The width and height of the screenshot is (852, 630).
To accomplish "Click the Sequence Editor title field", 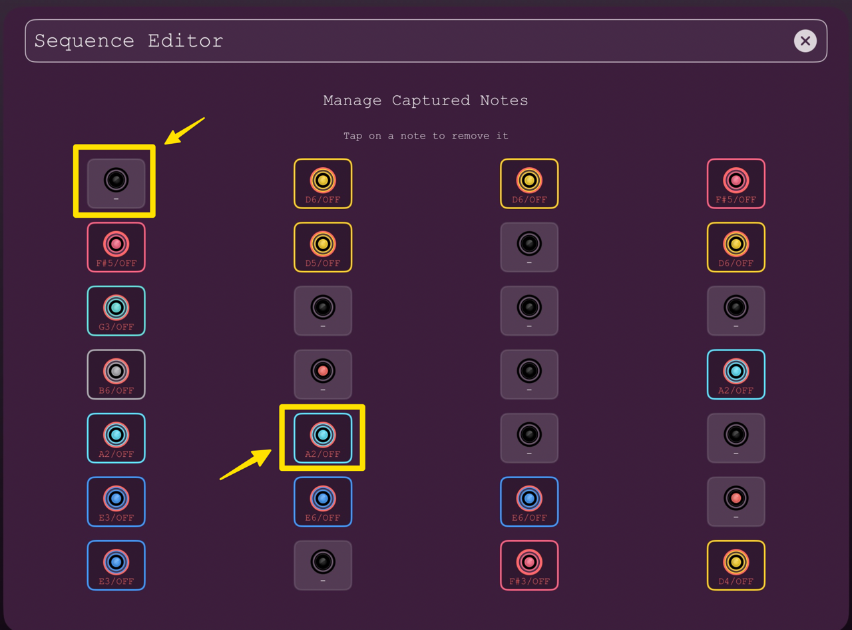I will point(426,41).
